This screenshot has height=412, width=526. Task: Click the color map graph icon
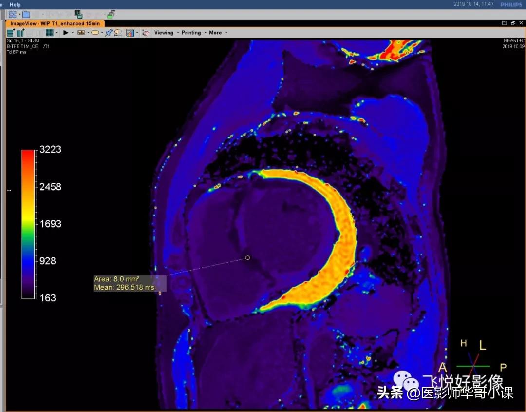pos(130,33)
